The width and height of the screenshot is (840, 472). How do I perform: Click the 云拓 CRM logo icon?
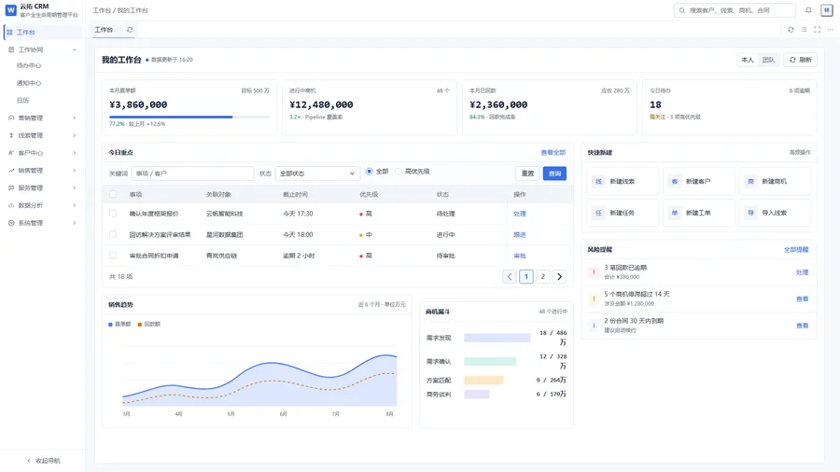(x=10, y=10)
